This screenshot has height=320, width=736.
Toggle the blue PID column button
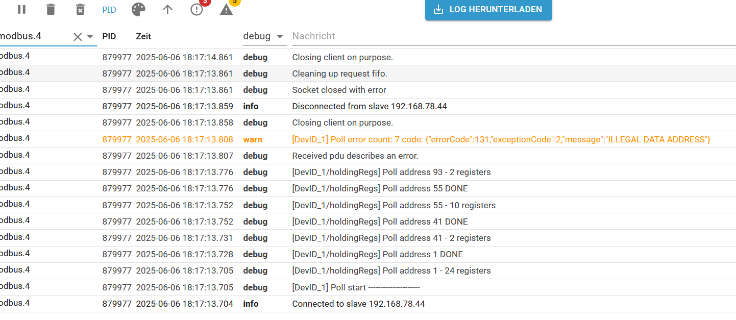(109, 10)
